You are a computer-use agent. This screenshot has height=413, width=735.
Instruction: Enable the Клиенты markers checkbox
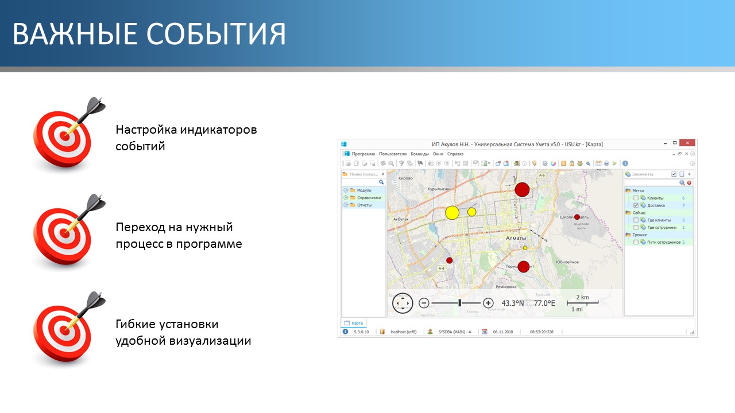click(x=636, y=198)
